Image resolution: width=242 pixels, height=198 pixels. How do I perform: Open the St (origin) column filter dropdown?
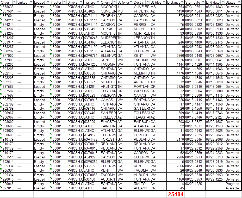click(131, 2)
